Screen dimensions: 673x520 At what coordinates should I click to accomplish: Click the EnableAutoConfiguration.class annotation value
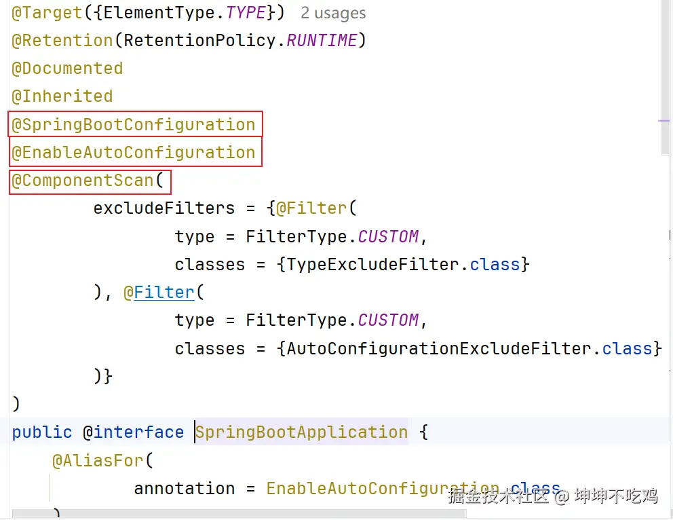(x=413, y=488)
